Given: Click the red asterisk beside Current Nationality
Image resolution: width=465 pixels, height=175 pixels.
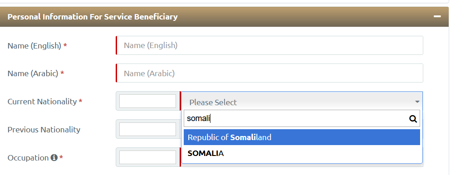Looking at the screenshot, I should (x=80, y=102).
